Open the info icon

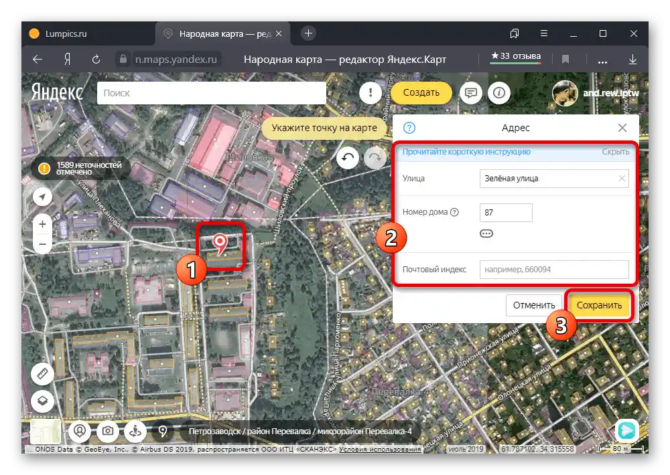[499, 92]
